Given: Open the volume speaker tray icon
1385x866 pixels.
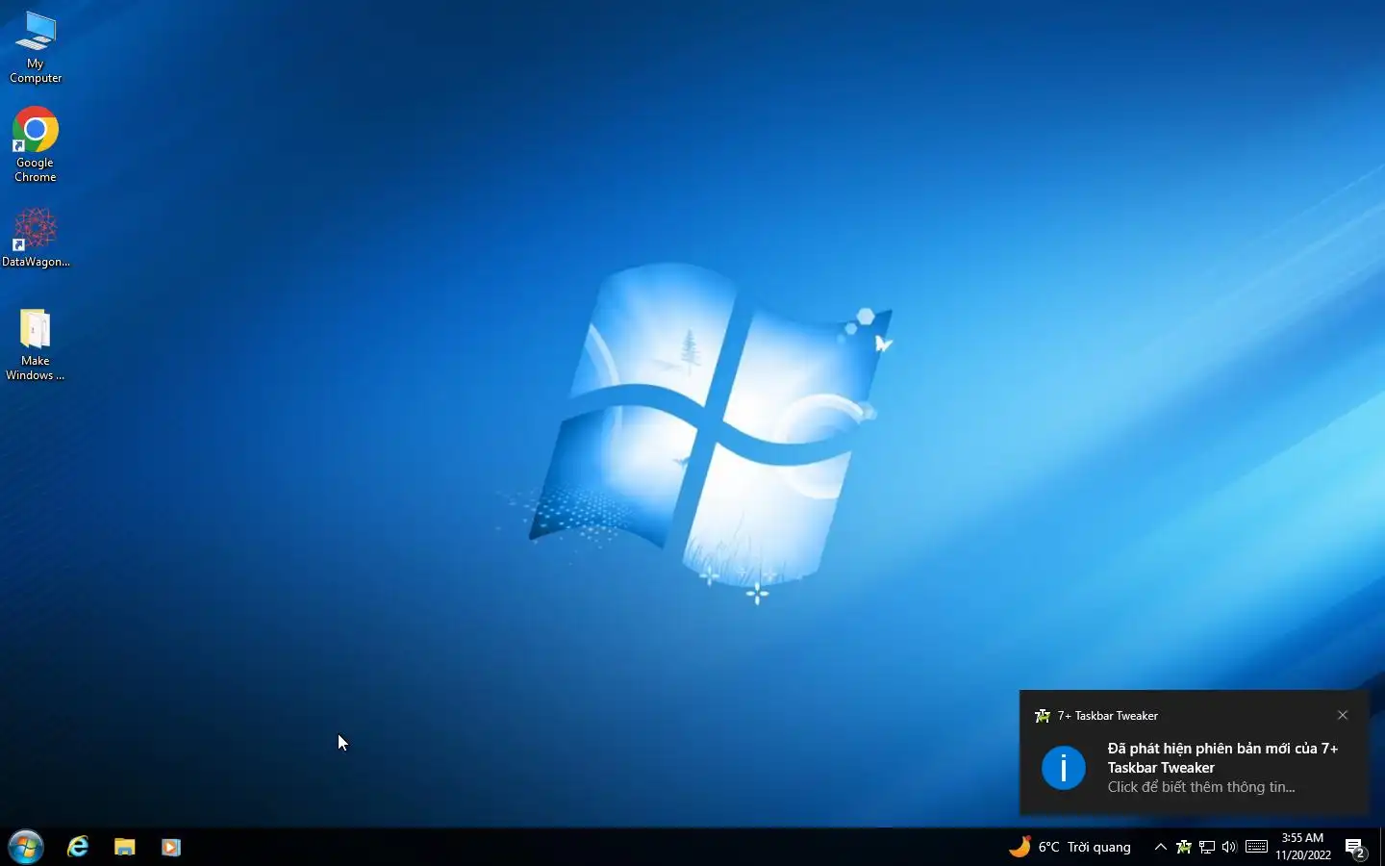Looking at the screenshot, I should [1229, 847].
